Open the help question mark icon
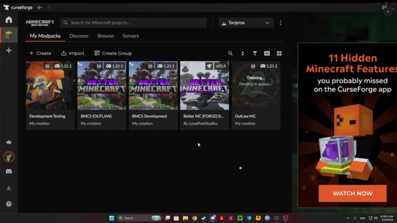This screenshot has height=223, width=397. coord(9,204)
